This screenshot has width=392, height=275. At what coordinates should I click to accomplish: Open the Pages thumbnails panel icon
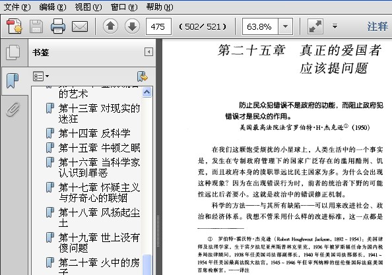[13, 52]
